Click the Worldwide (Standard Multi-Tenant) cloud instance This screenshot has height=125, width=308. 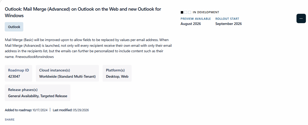tap(67, 76)
